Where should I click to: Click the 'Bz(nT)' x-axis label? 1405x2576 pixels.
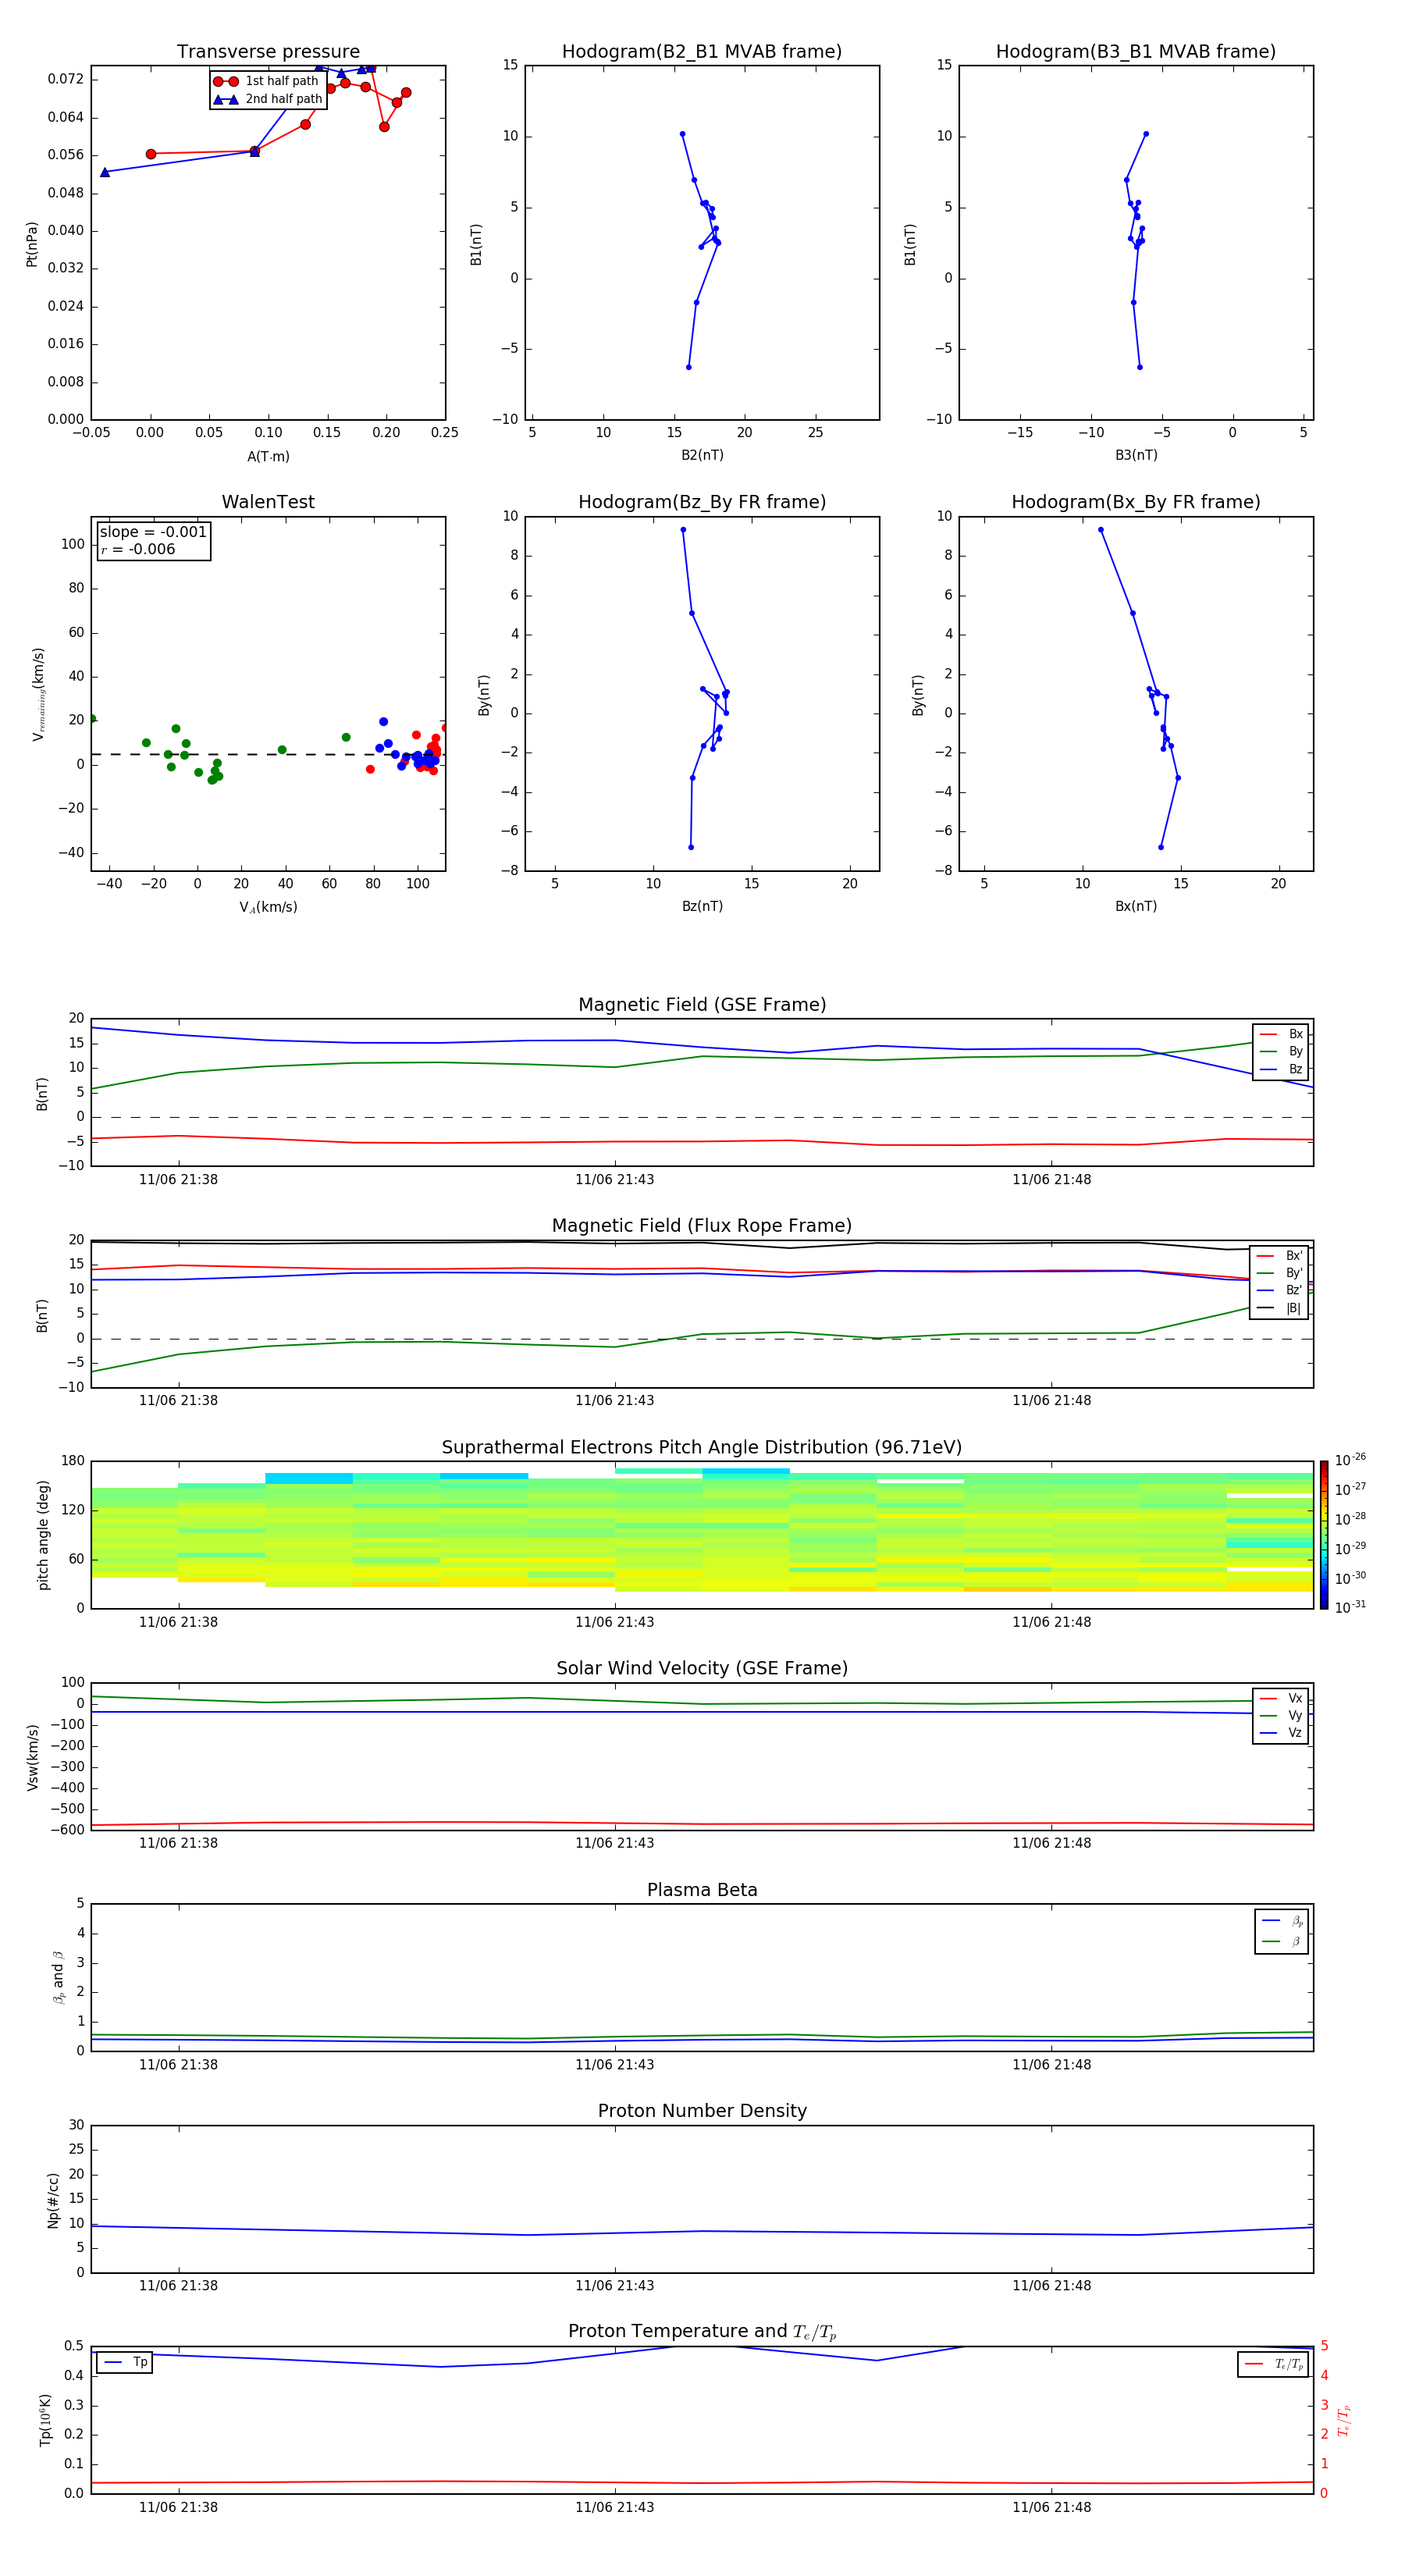tap(702, 906)
